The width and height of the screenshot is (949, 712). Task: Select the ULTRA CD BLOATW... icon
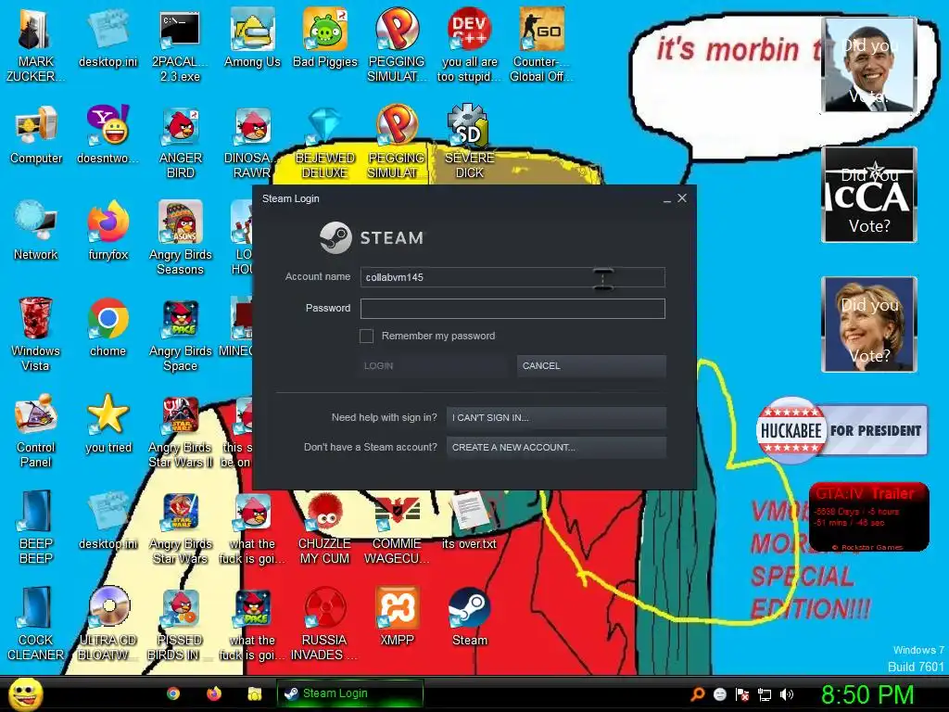click(108, 625)
